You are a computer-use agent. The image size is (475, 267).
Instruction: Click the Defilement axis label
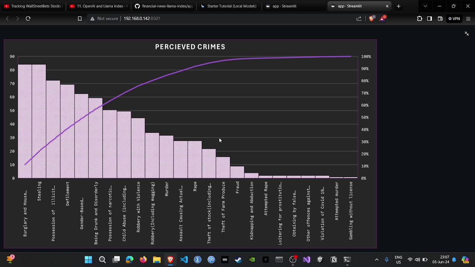point(68,194)
